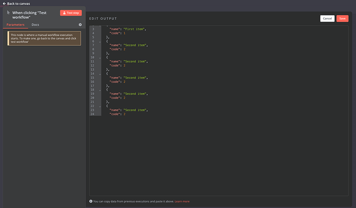The image size is (356, 208).
Task: Click the Test step button
Action: click(x=71, y=13)
